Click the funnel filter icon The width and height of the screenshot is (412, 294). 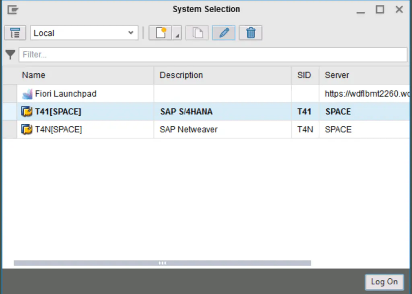tap(10, 55)
